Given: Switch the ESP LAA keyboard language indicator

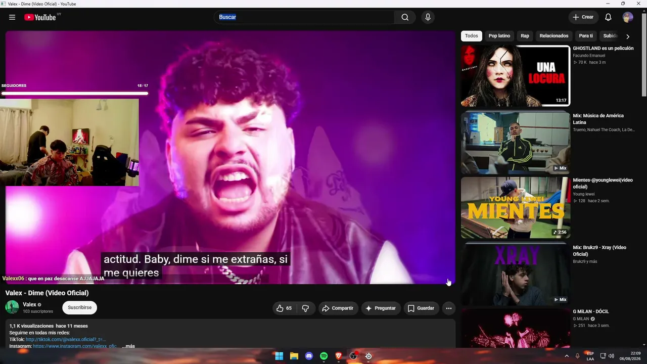Looking at the screenshot, I should 590,356.
